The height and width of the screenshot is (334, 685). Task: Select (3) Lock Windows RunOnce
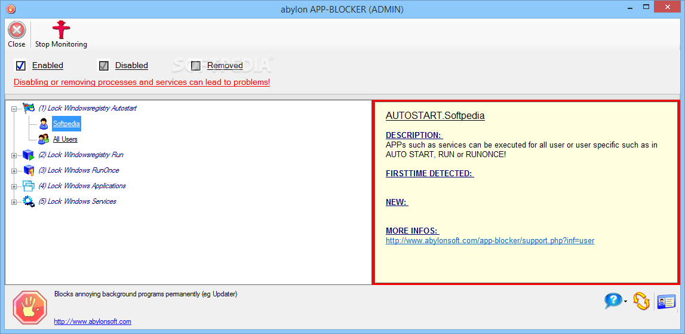click(79, 170)
